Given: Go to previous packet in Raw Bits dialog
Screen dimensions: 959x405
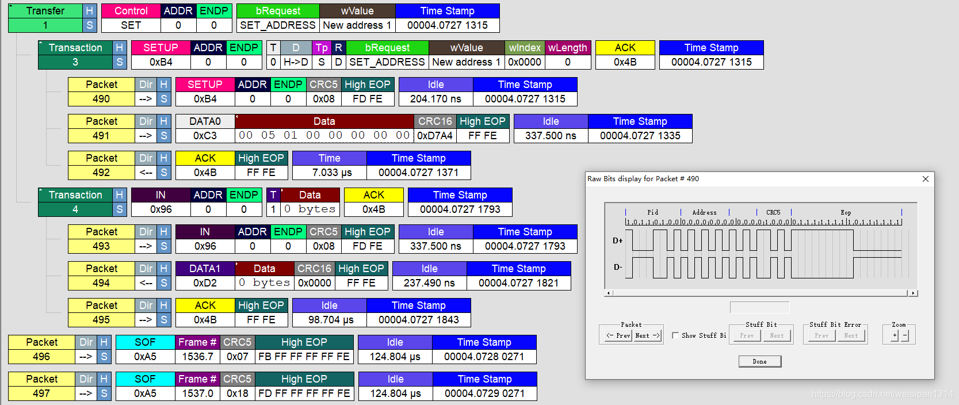Looking at the screenshot, I should [x=618, y=335].
